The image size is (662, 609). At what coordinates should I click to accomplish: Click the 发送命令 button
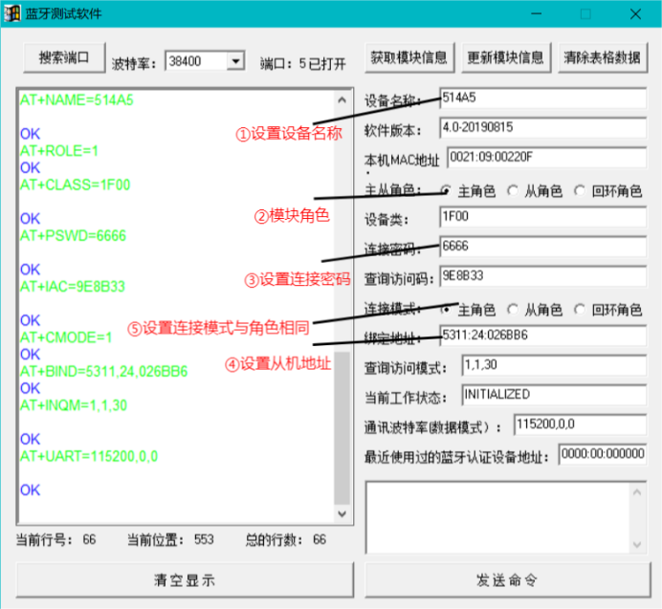507,580
